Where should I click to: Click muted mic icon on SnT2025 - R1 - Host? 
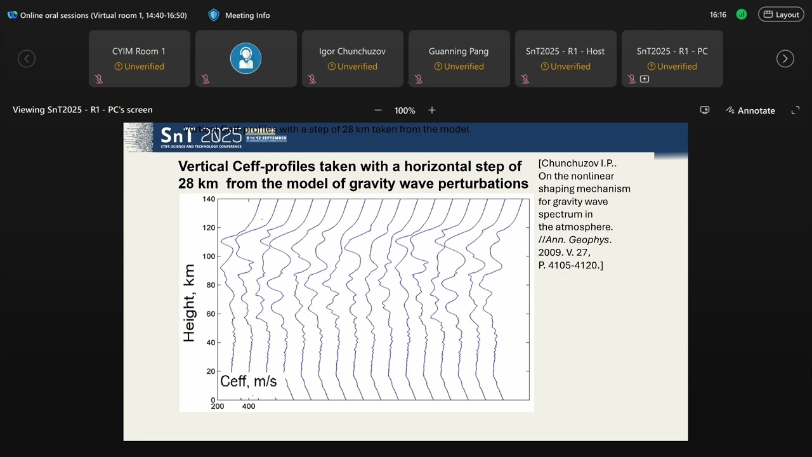click(x=525, y=79)
